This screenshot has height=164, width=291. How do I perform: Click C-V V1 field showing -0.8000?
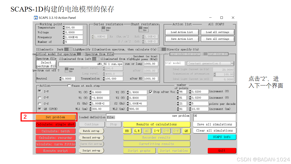point(100,98)
